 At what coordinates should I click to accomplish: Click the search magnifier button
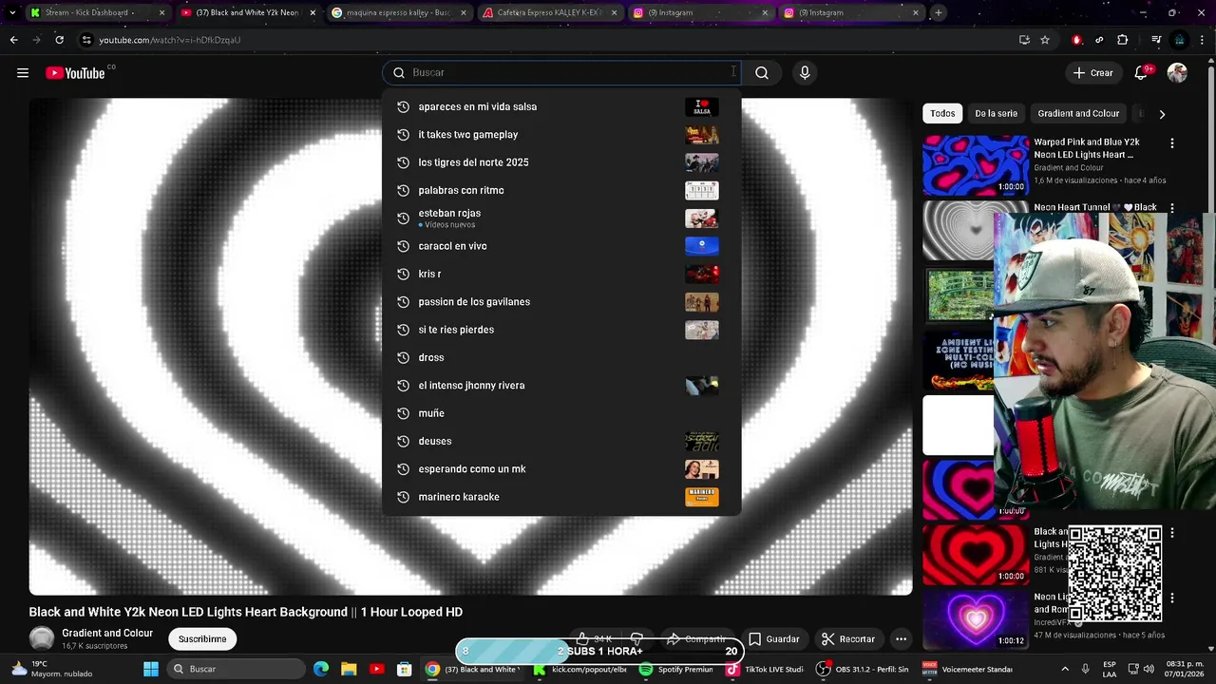click(762, 73)
